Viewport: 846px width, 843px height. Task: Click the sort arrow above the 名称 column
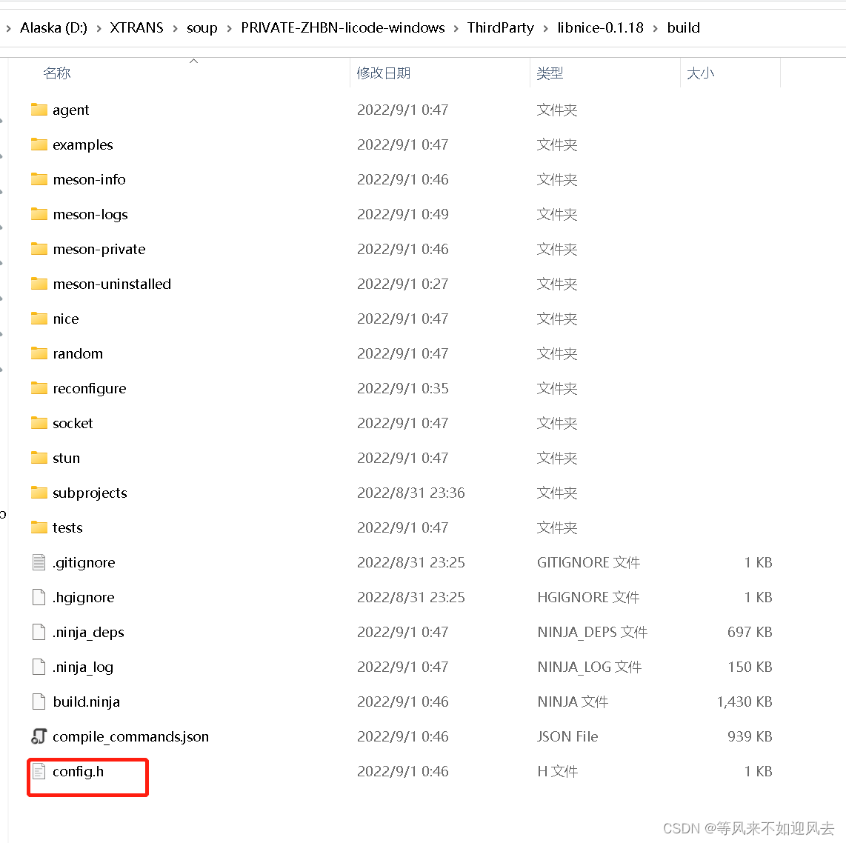193,62
